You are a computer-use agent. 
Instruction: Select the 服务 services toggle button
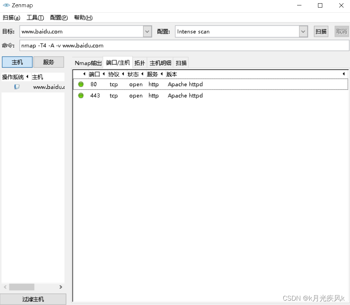[x=49, y=62]
